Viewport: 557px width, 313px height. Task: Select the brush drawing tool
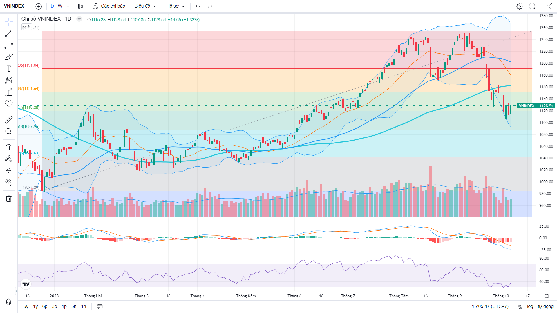pos(9,57)
